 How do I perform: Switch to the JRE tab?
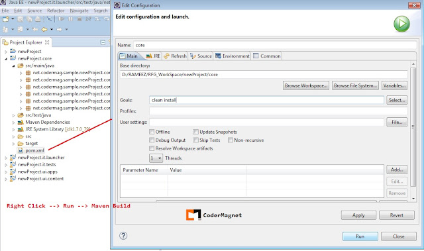coord(153,56)
